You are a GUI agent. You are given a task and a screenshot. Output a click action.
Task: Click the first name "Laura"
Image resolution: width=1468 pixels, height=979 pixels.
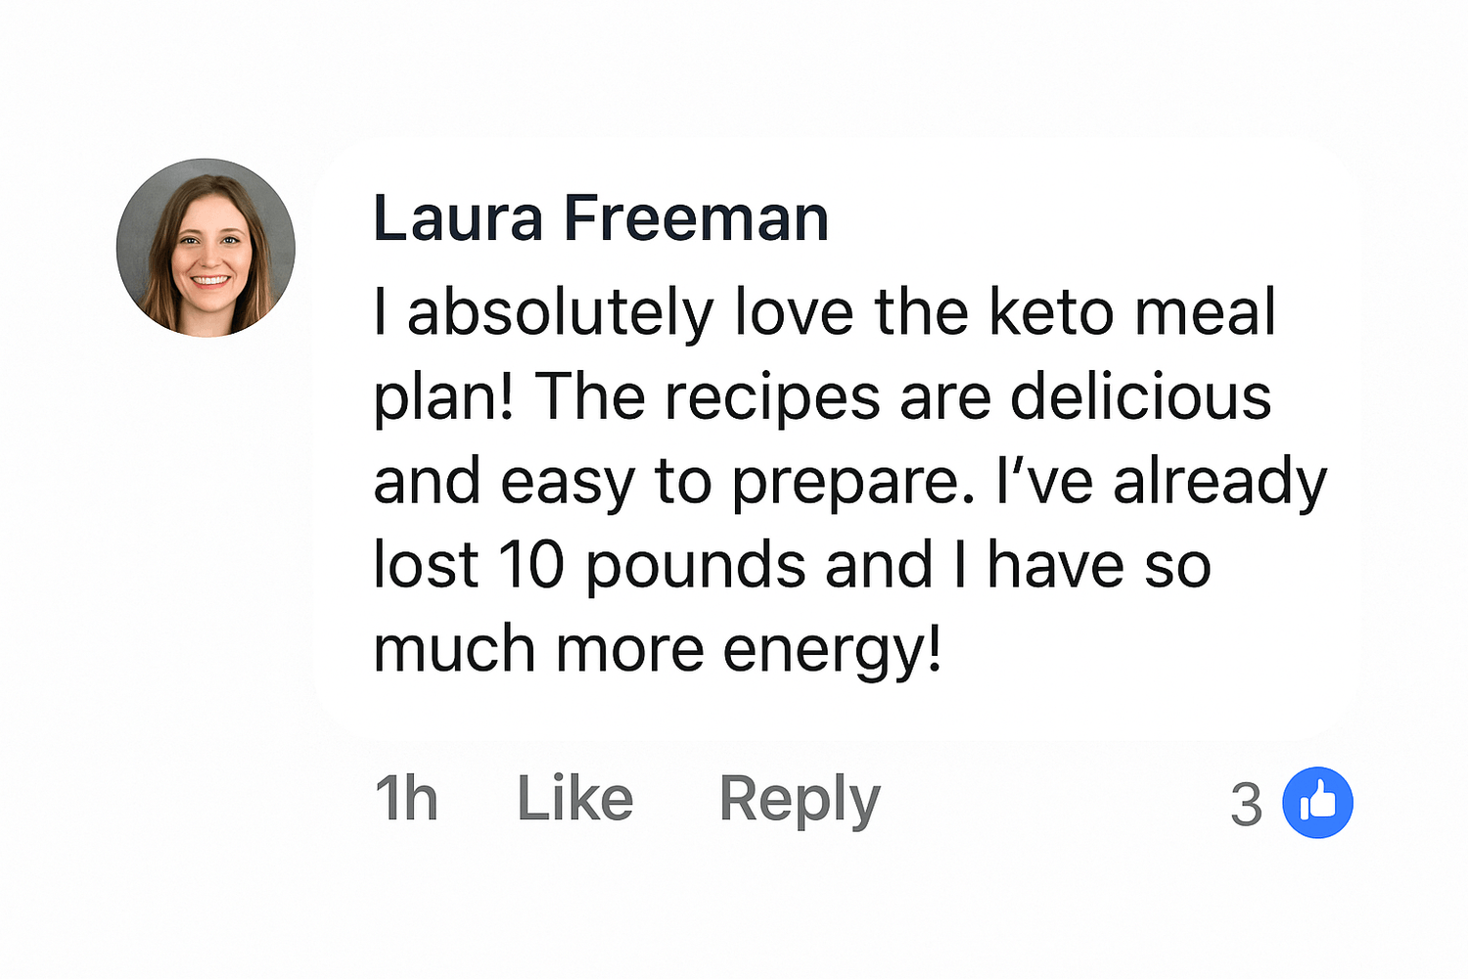tap(458, 217)
